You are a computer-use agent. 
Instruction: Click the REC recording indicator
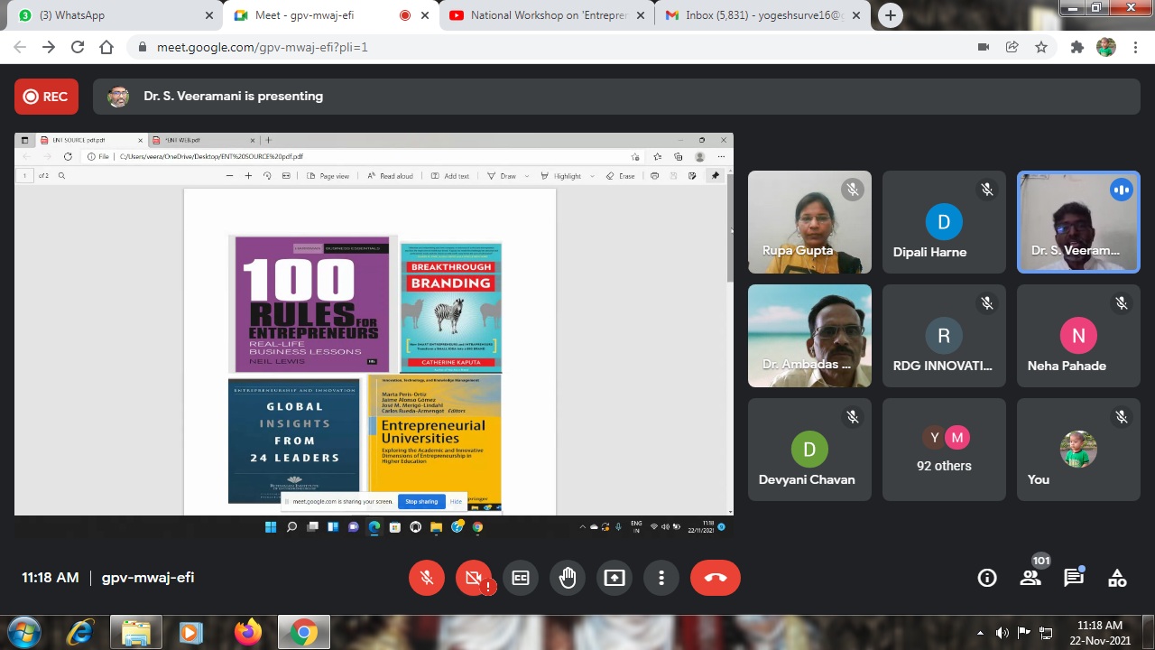pyautogui.click(x=46, y=97)
